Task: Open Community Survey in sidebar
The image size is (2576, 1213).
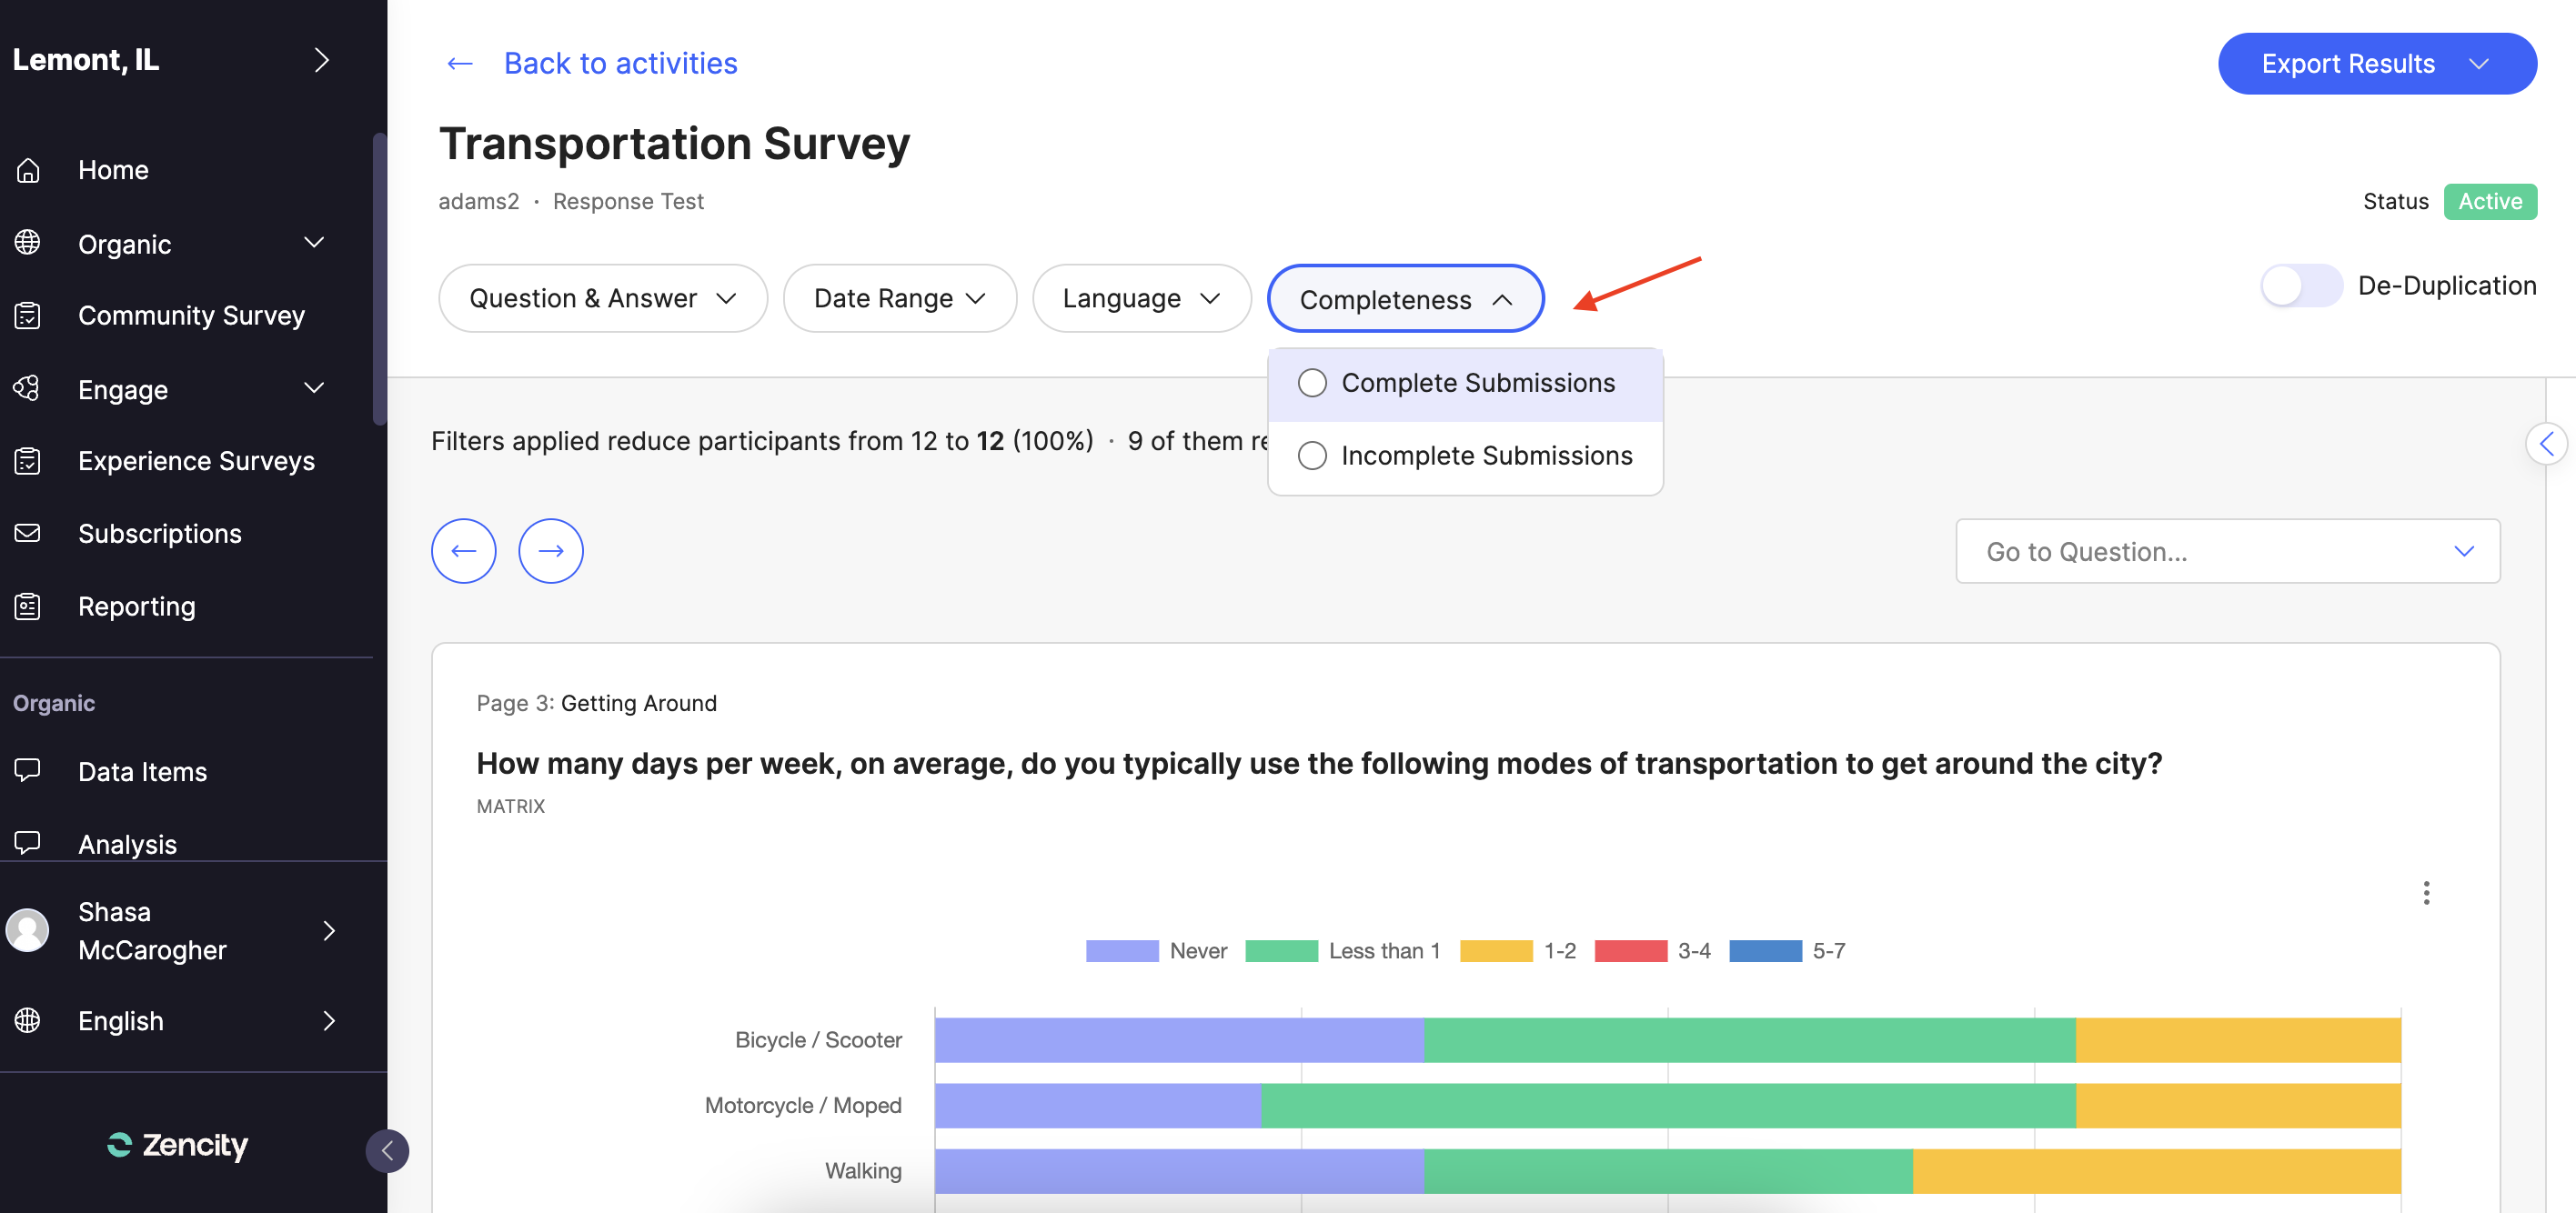Action: [x=191, y=315]
